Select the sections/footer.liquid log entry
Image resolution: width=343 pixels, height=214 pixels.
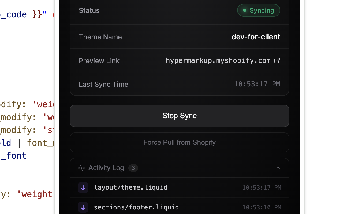(180, 206)
